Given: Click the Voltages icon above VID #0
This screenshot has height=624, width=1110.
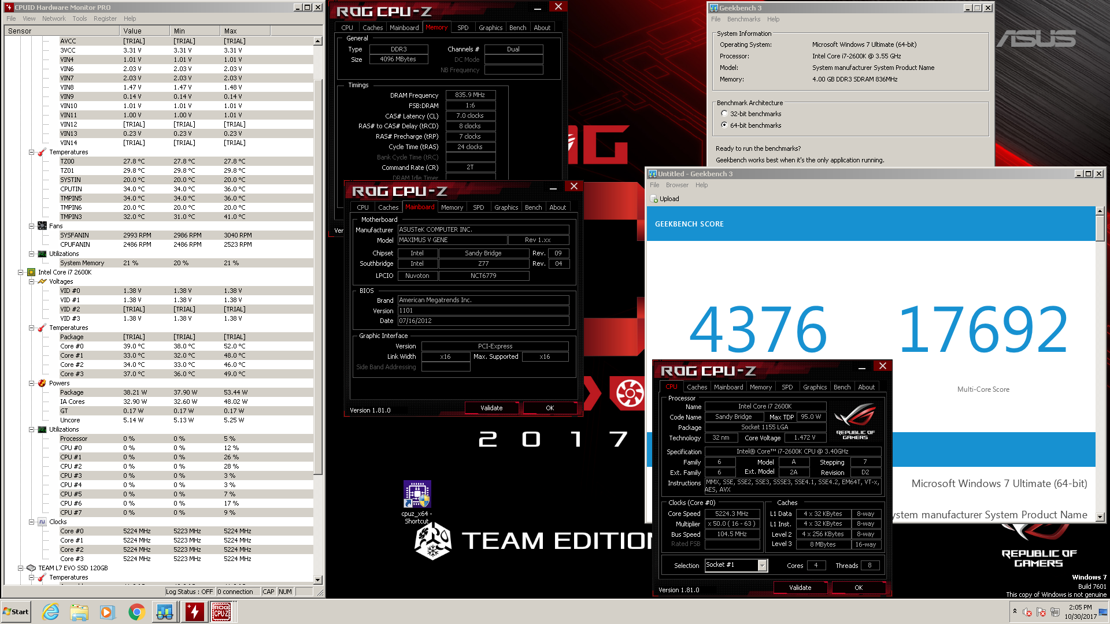Looking at the screenshot, I should [42, 281].
